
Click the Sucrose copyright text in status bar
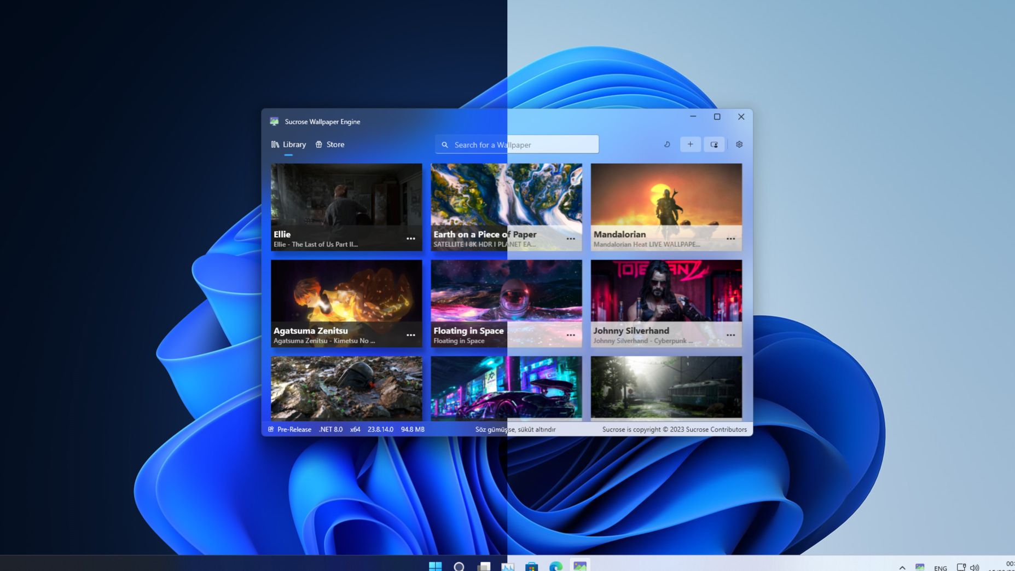pyautogui.click(x=674, y=430)
